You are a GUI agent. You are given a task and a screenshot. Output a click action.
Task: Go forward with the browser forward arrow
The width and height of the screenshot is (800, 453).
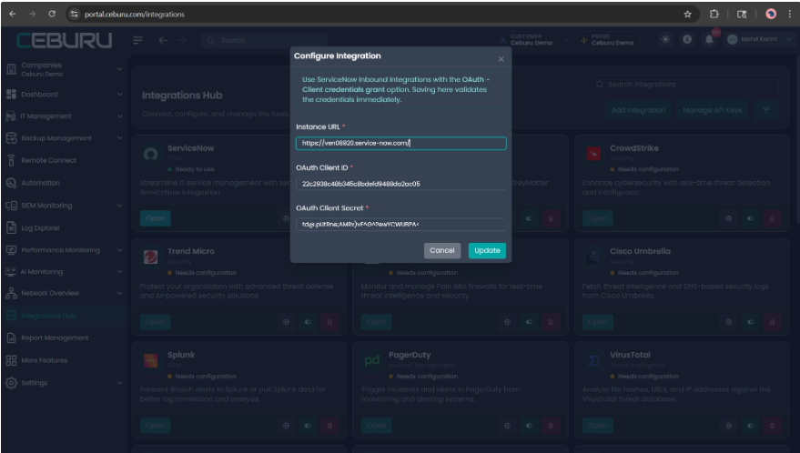[32, 14]
